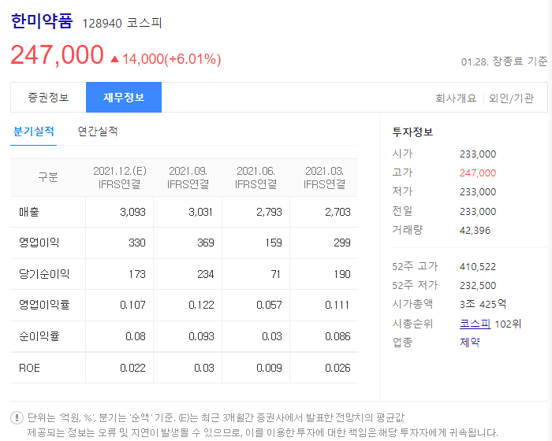Open the 회사개요 link

tap(456, 98)
